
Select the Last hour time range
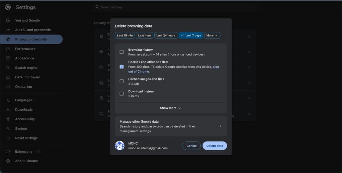point(144,35)
